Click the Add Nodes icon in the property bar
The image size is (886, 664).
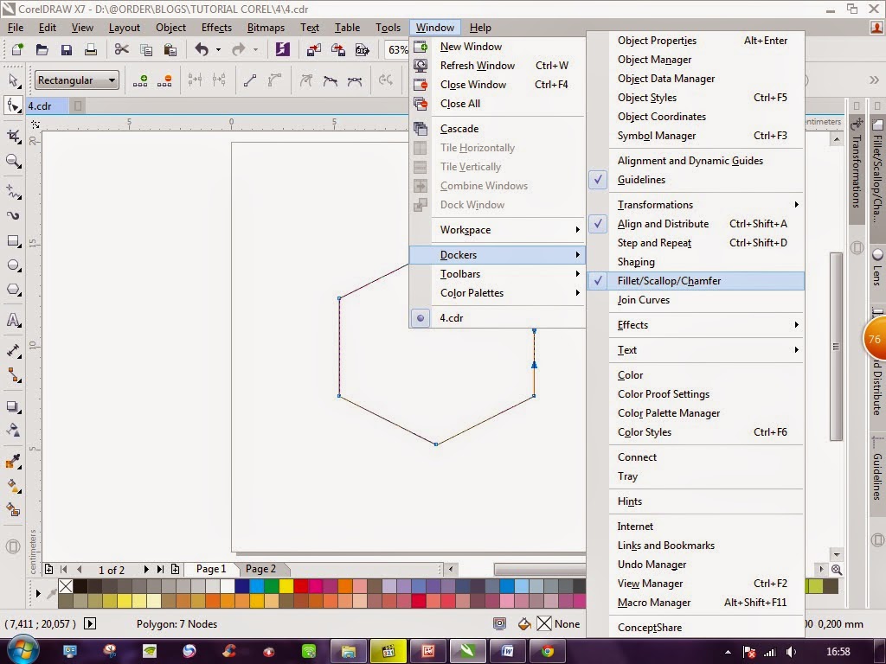click(x=140, y=80)
